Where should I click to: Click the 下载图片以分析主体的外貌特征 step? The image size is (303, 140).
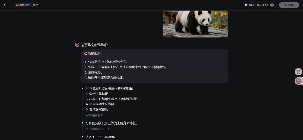pos(109,89)
